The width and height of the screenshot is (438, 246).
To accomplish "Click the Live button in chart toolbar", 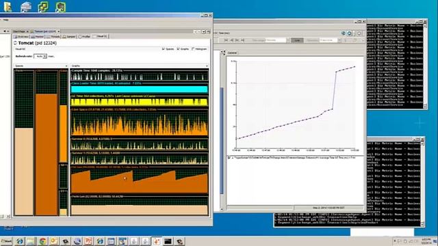I will click(x=297, y=40).
